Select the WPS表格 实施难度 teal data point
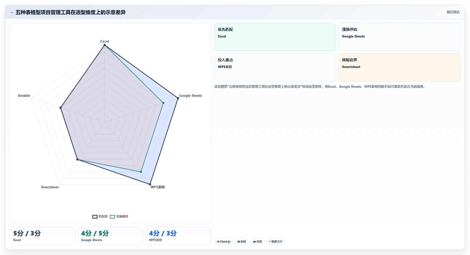 (141, 172)
